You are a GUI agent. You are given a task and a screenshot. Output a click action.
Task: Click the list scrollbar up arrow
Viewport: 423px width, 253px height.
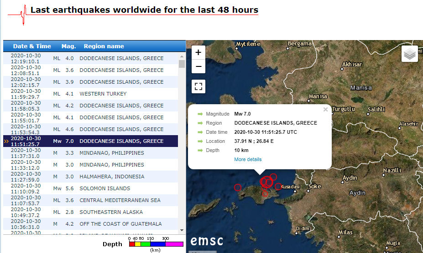pos(182,56)
